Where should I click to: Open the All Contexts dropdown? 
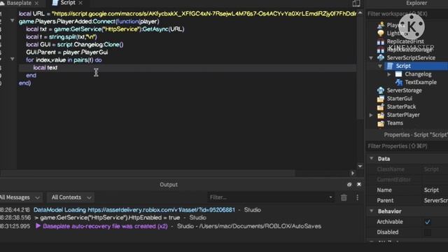tap(71, 197)
